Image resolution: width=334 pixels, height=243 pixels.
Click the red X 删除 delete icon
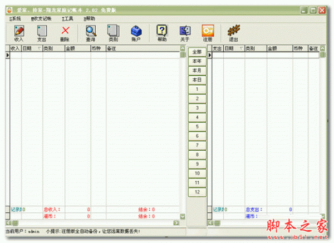coord(65,33)
